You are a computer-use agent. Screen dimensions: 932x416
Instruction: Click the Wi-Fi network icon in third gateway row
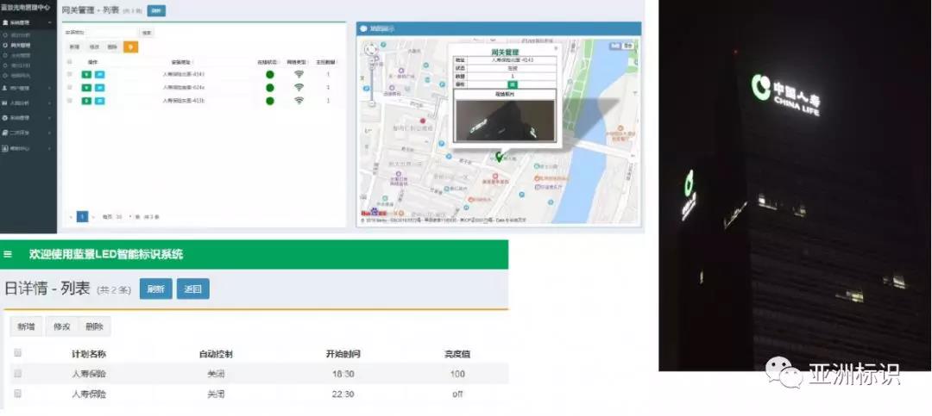tap(299, 101)
